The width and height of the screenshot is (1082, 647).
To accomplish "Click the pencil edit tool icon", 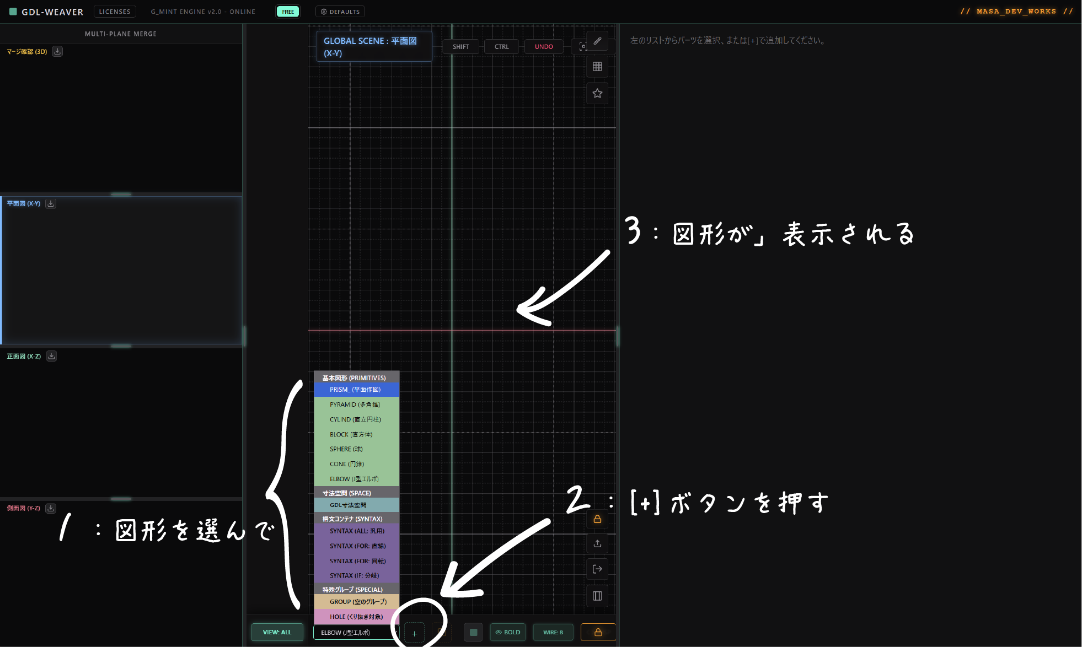I will pos(597,41).
